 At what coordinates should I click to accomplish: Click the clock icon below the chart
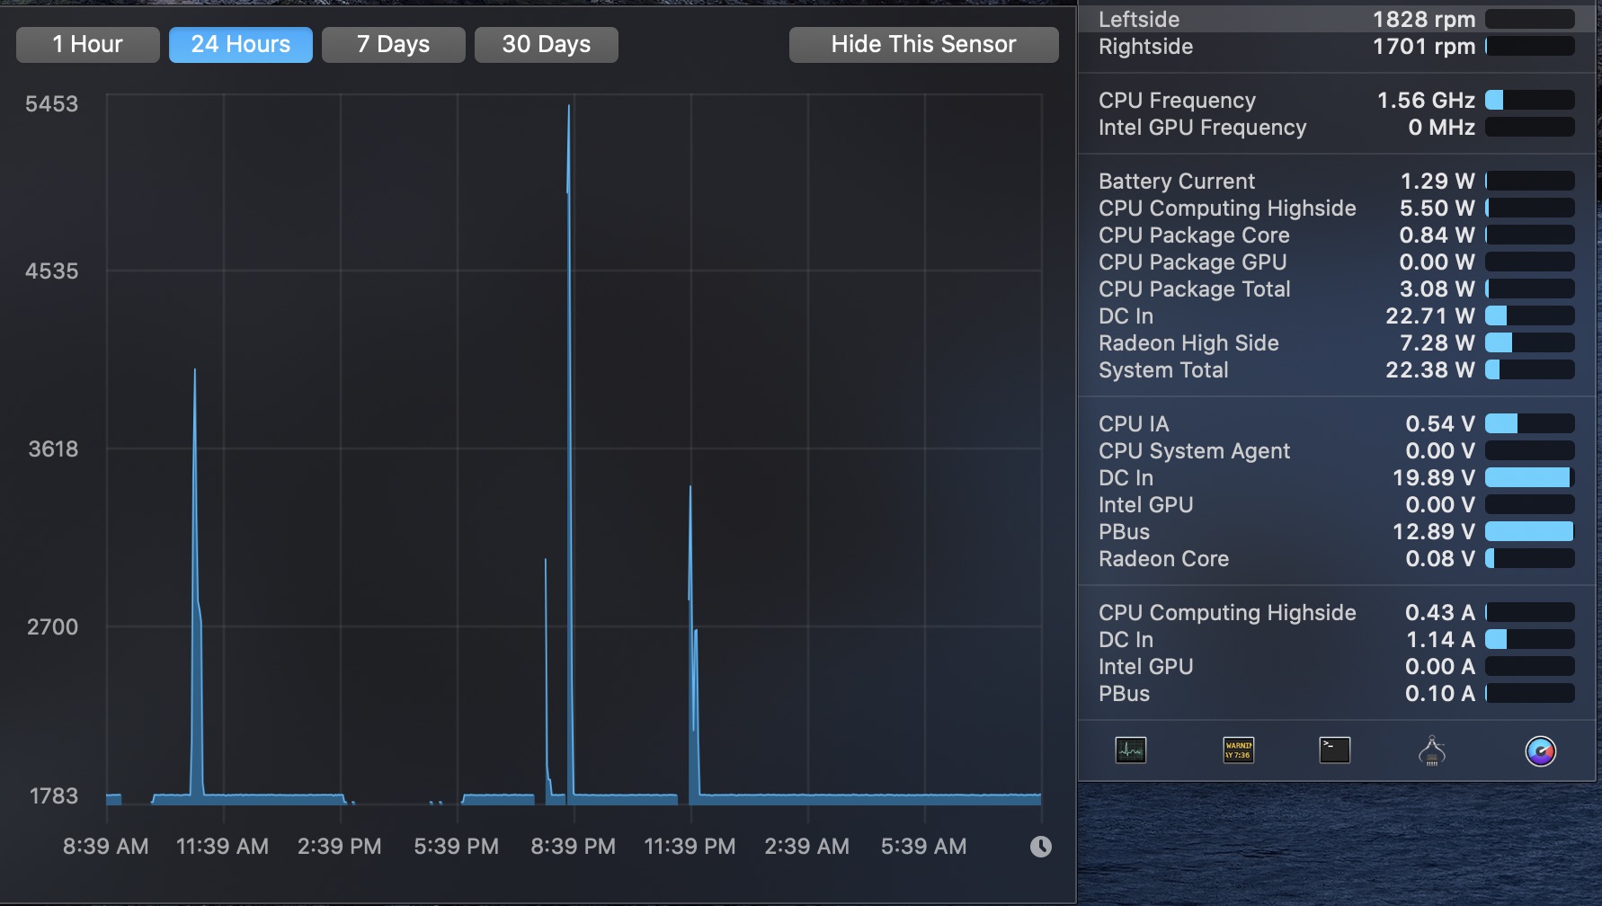click(x=1040, y=846)
